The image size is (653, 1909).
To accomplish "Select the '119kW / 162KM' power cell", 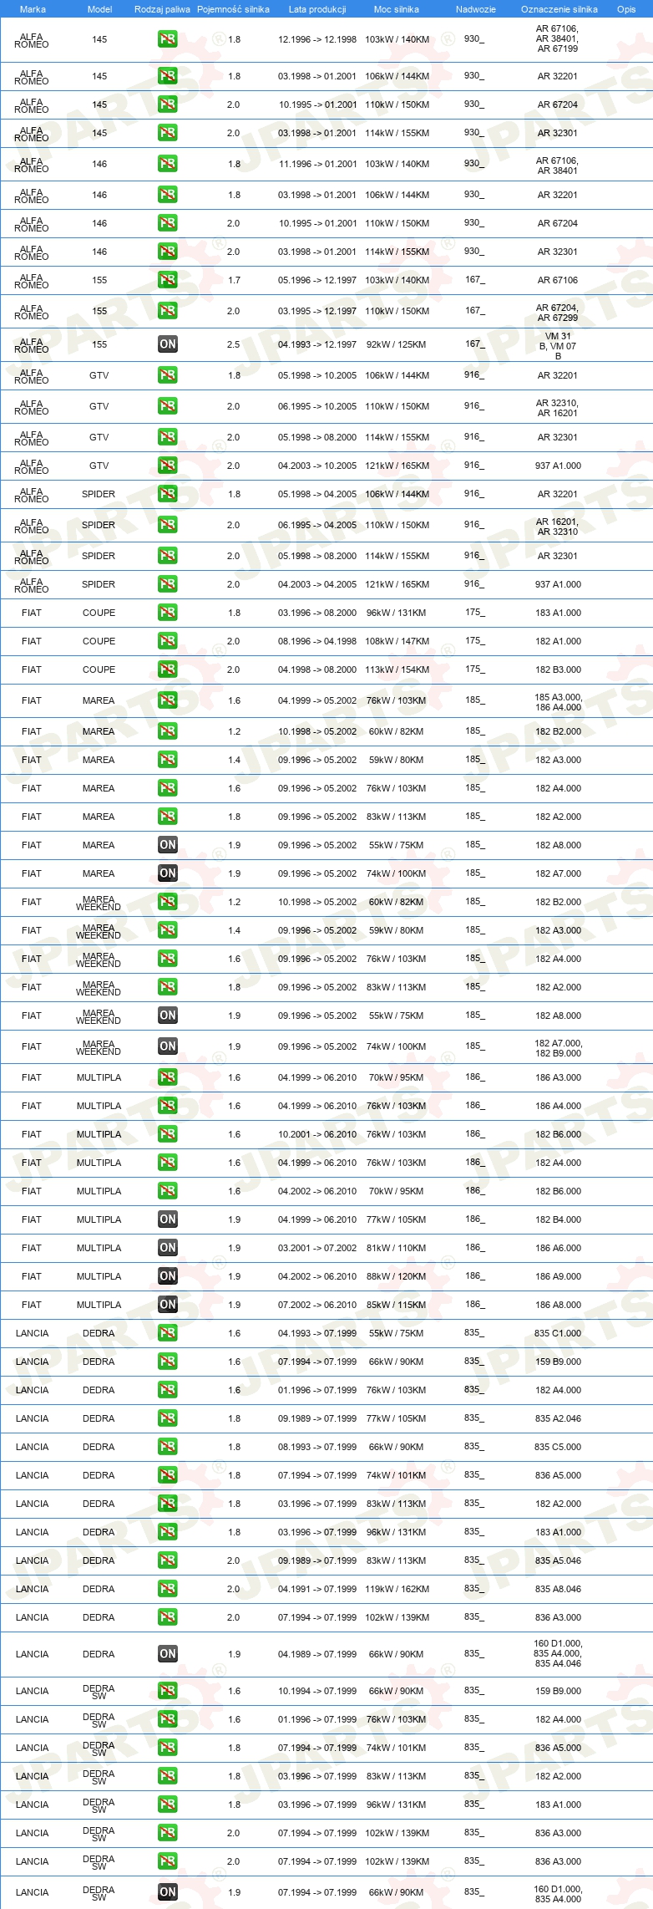I will click(x=397, y=1589).
